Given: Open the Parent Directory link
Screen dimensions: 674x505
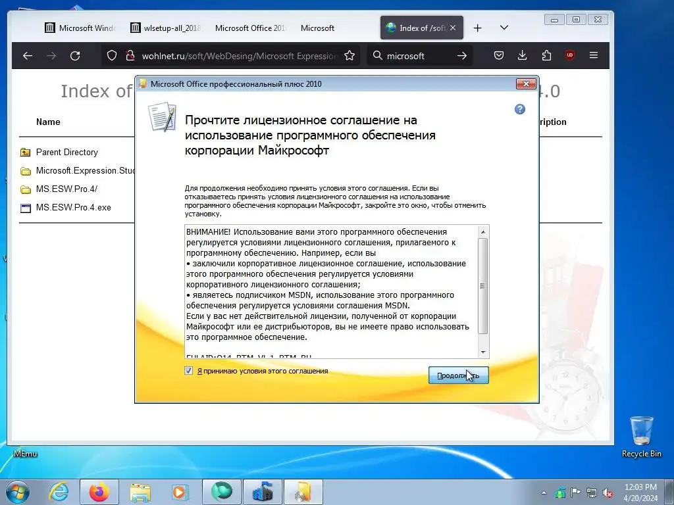Looking at the screenshot, I should pos(67,152).
